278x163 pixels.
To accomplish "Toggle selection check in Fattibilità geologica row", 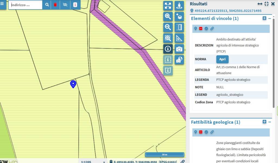I will click(x=206, y=132).
